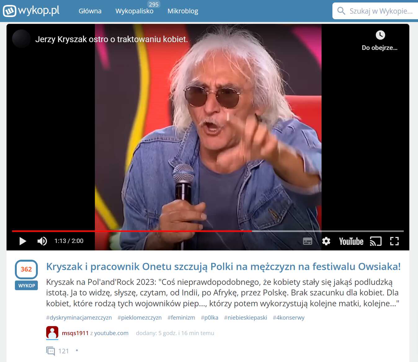This screenshot has height=362, width=418.
Task: Click the Watch later clock icon
Action: pos(380,35)
